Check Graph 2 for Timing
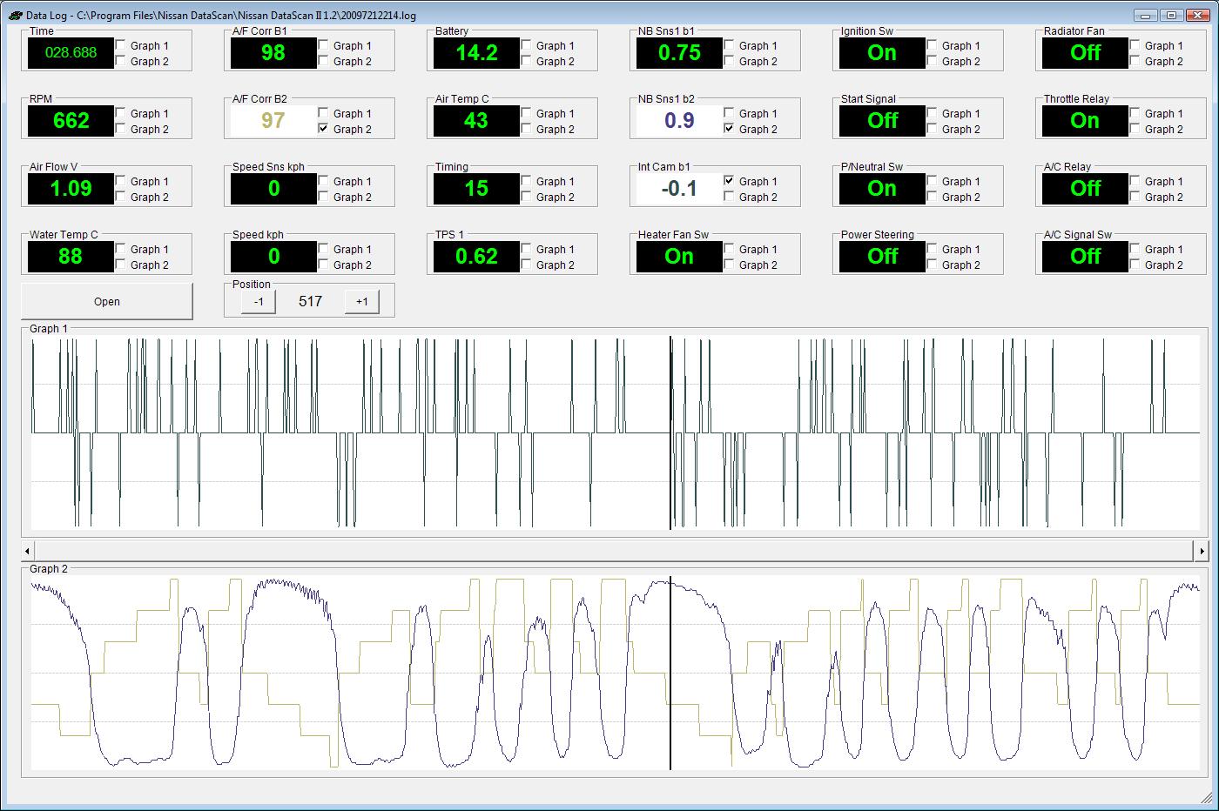This screenshot has width=1219, height=811. point(527,198)
